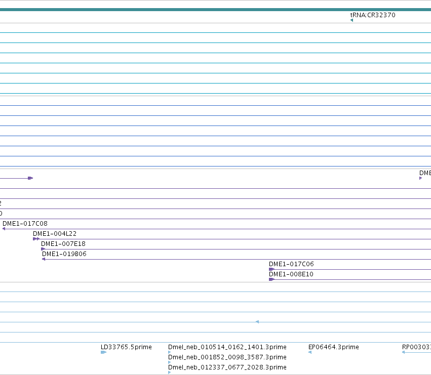Click the Dmel_neb_010514_0162_1401.3prime label
The height and width of the screenshot is (375, 431).
(227, 347)
